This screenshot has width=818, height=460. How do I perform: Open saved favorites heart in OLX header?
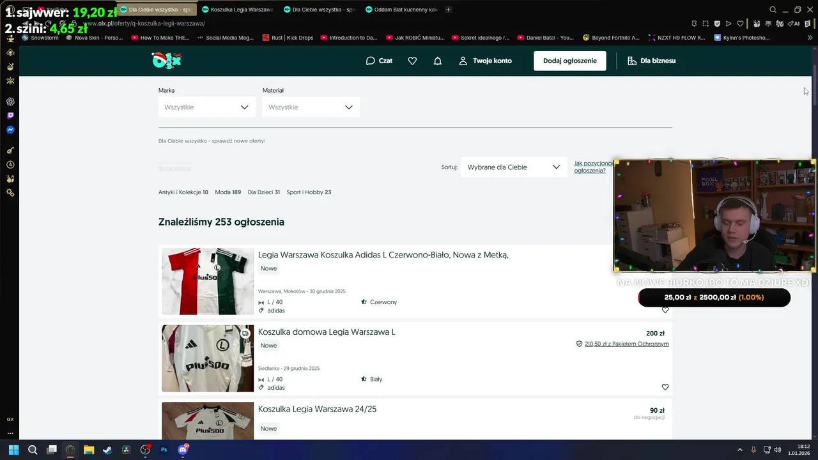tap(412, 61)
